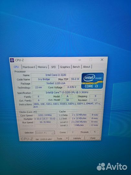
Task: Click the Intel Core i3 logo badge
Action: [93, 81]
